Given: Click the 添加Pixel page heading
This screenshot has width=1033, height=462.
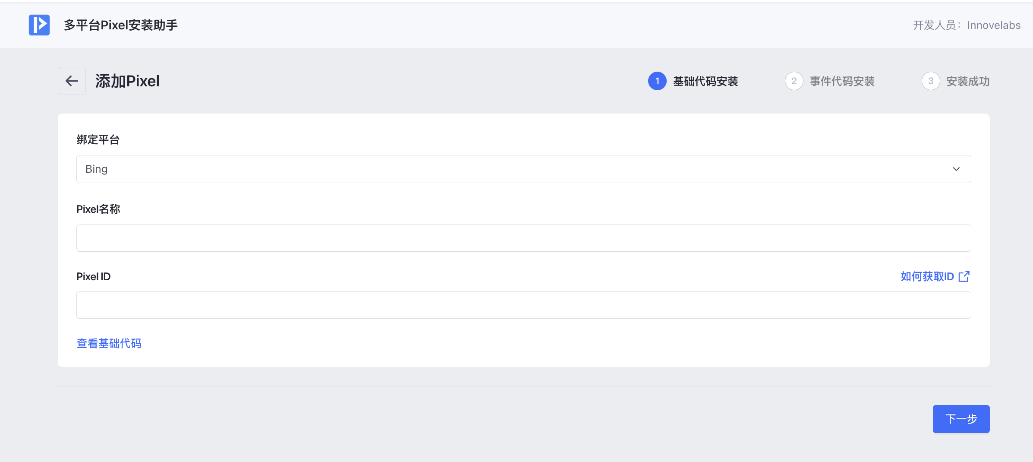Looking at the screenshot, I should [x=127, y=81].
